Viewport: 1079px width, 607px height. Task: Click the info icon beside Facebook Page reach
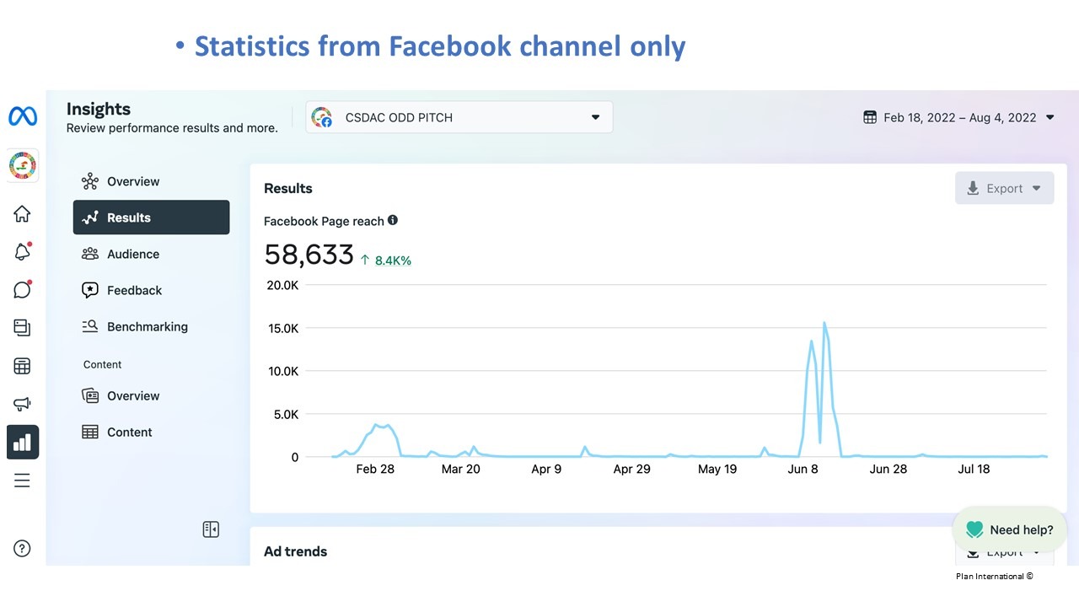pyautogui.click(x=393, y=220)
